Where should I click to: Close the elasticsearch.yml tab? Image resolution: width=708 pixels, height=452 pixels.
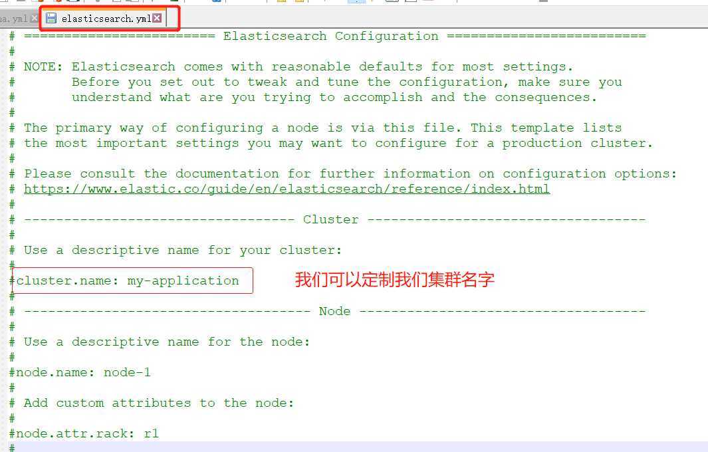pos(157,18)
